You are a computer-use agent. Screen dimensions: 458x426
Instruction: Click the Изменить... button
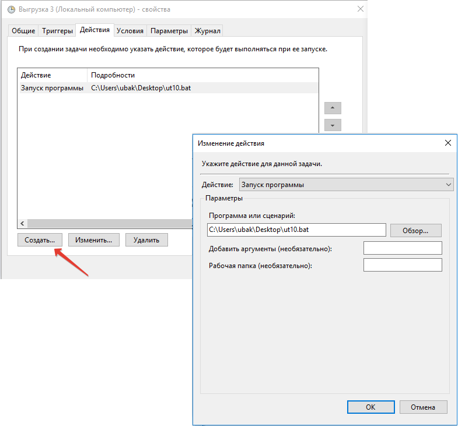94,240
